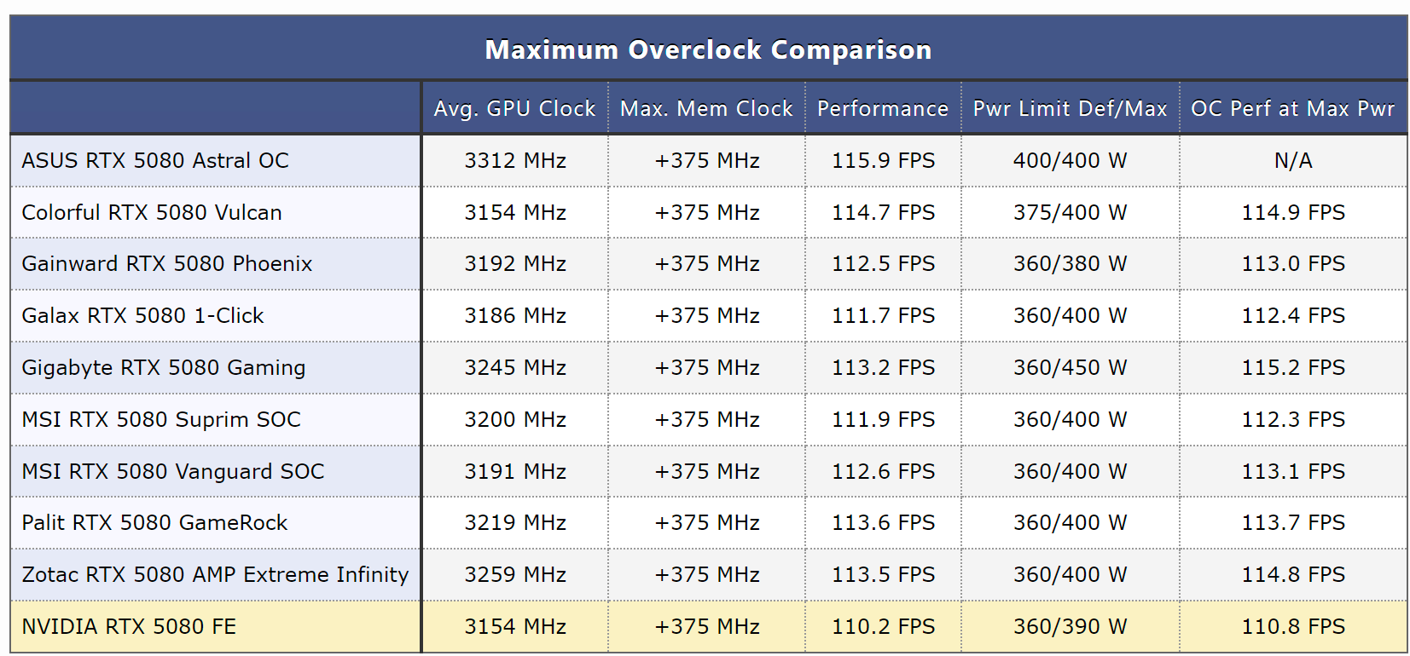Click the "Gigabyte RTX 5080 Gaming" row name
Image resolution: width=1410 pixels, height=656 pixels.
click(164, 367)
